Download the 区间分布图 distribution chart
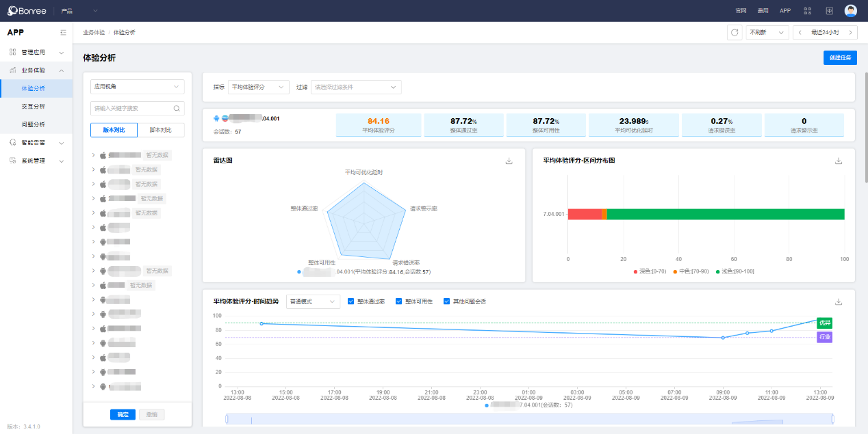This screenshot has height=434, width=868. pos(839,161)
